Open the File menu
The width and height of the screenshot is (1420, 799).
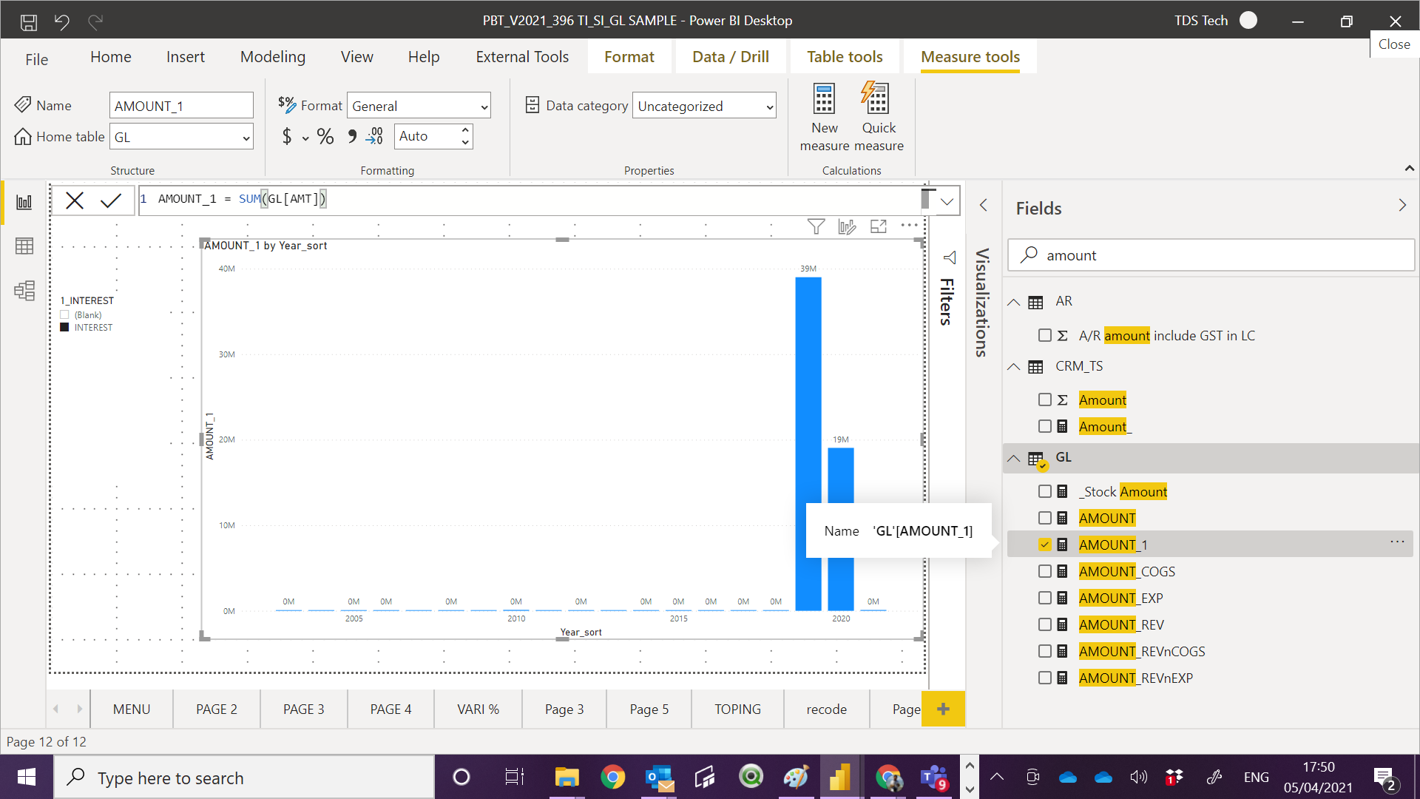click(37, 59)
